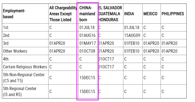
Task: Click El Salvador 4th preference date 01OCT17
Action: point(106,59)
